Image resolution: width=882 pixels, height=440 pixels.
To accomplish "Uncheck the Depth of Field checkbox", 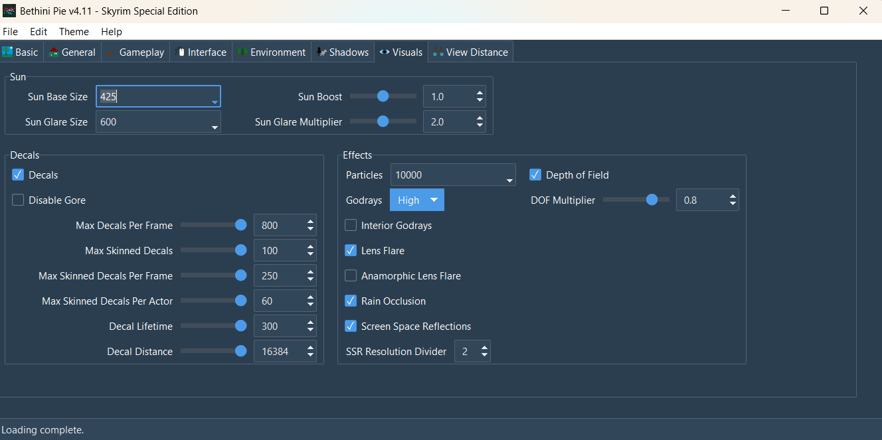I will point(535,175).
